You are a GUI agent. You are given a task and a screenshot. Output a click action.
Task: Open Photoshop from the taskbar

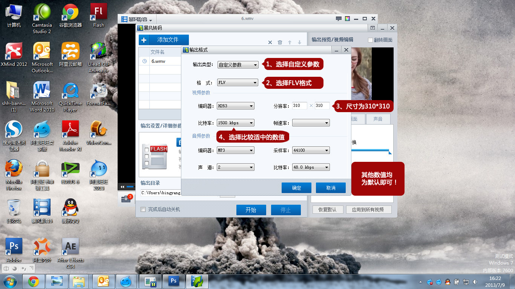(x=174, y=281)
